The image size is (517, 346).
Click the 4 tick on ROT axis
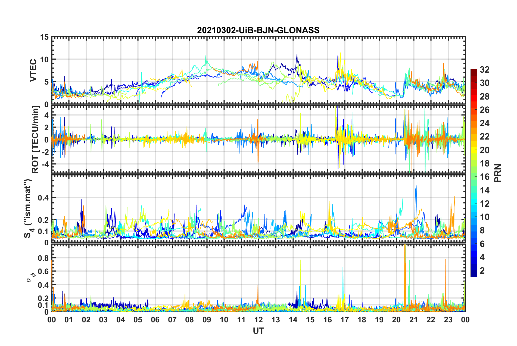point(46,115)
